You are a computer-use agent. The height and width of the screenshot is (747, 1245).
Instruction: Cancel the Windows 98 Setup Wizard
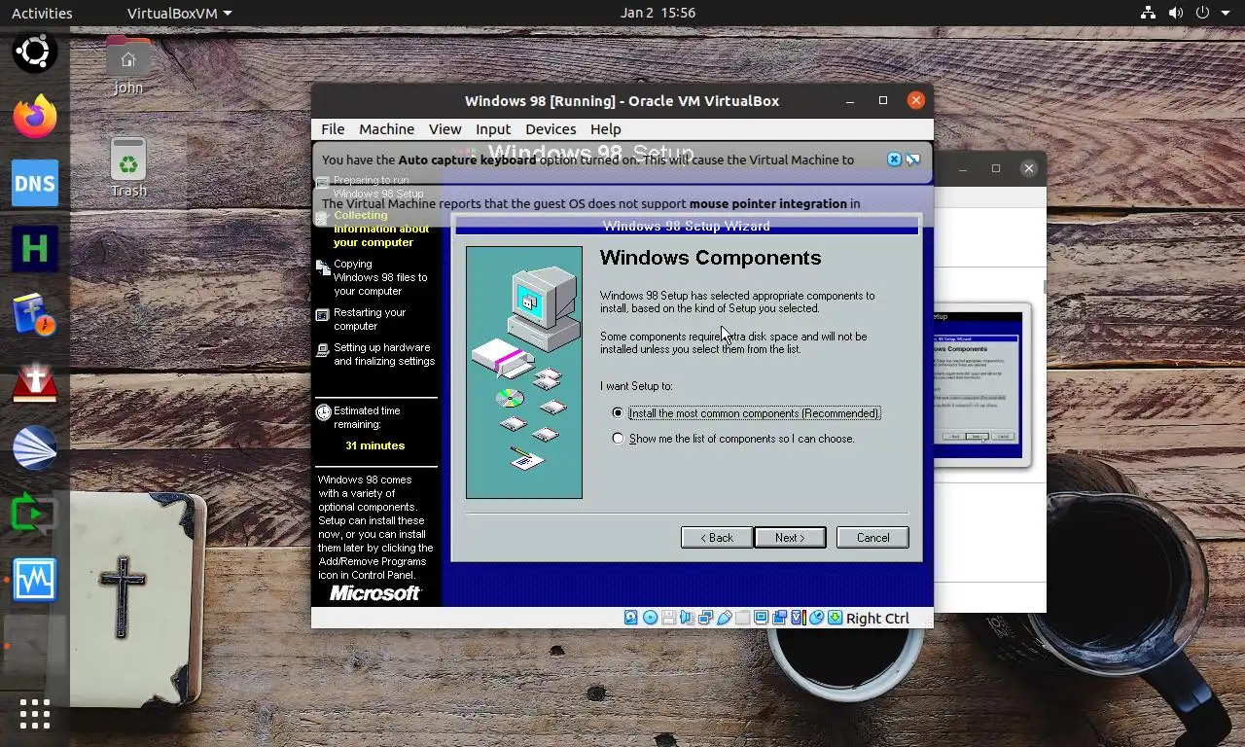coord(872,537)
